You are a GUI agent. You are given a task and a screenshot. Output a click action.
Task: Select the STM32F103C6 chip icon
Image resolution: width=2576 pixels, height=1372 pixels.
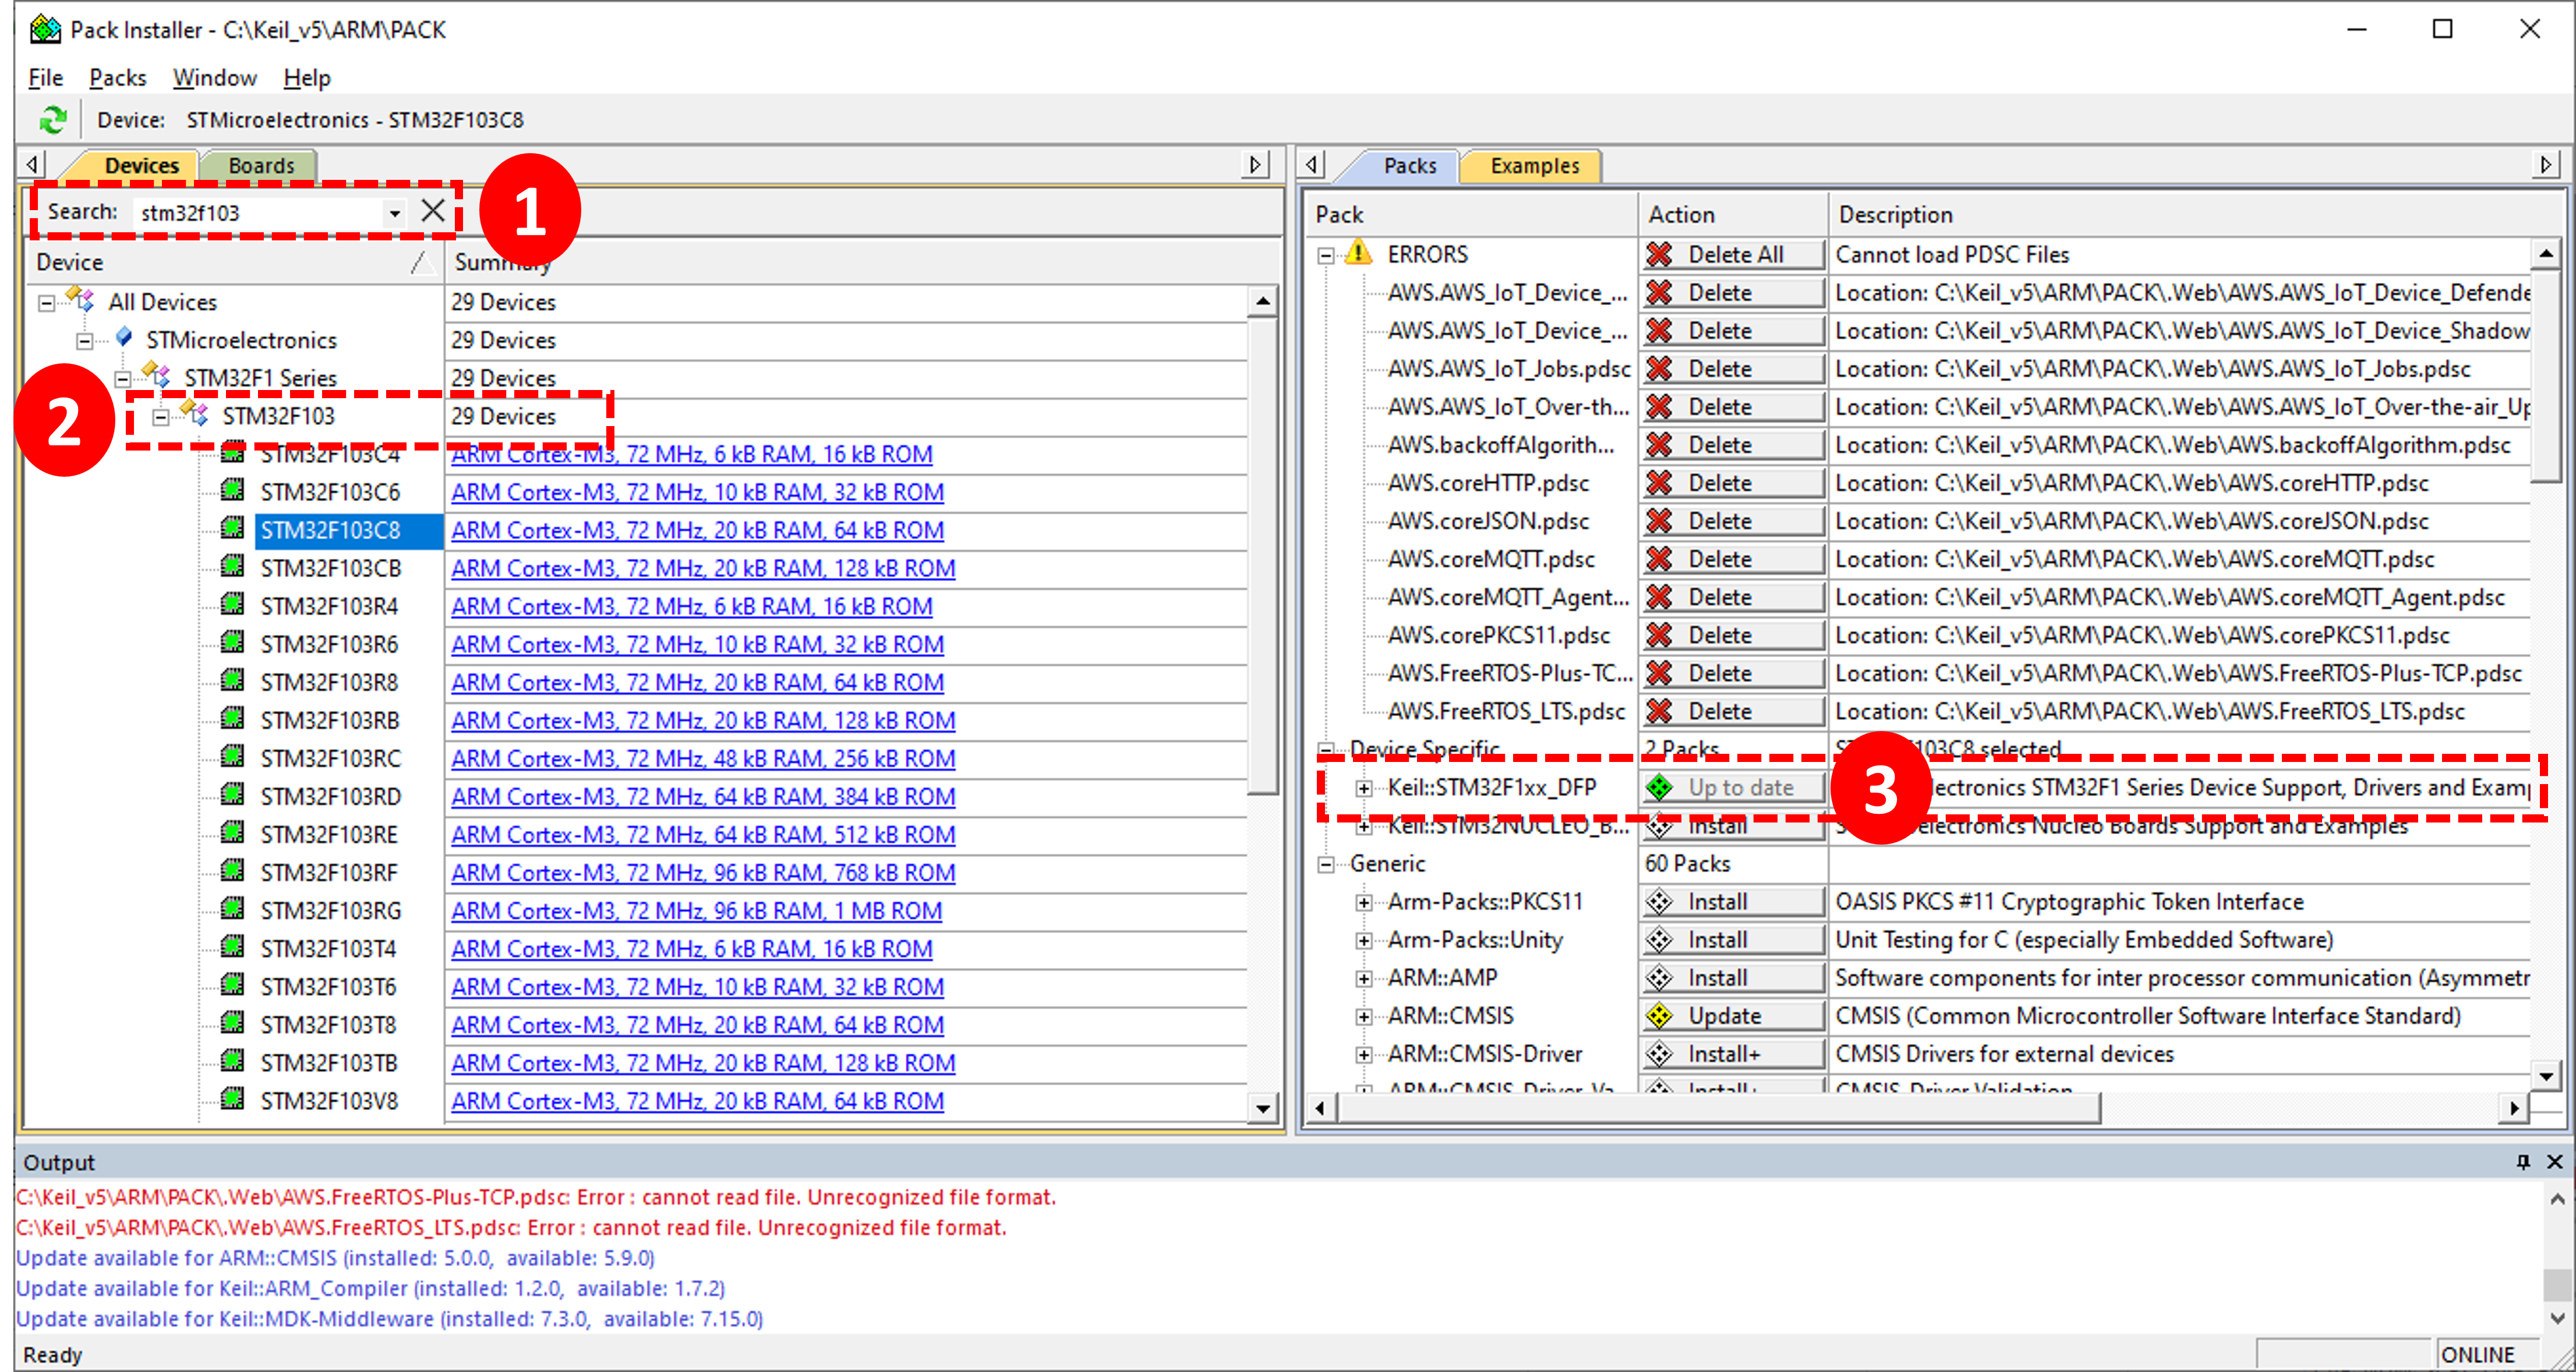click(232, 491)
